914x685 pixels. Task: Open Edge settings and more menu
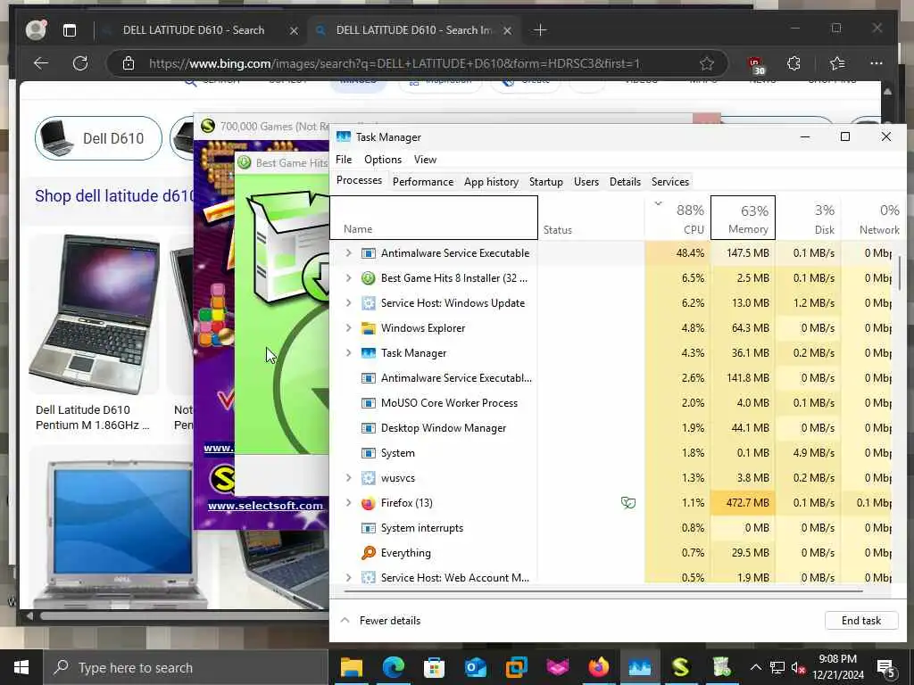point(877,63)
